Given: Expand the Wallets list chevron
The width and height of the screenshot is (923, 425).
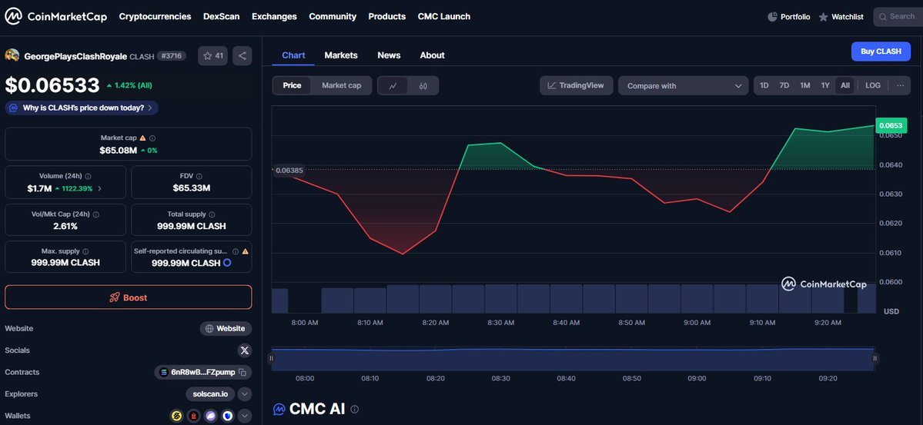Looking at the screenshot, I should (244, 416).
